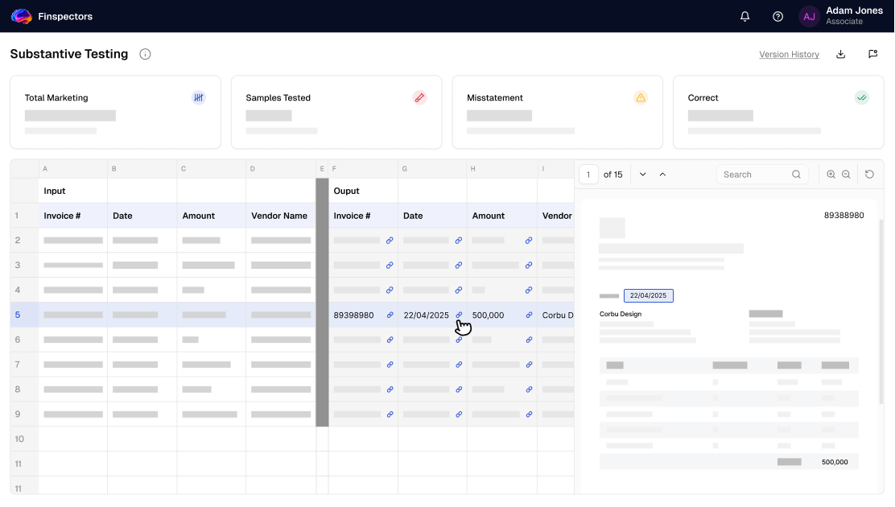Screen dimensions: 895x507
Task: Select cell with invoice number 89398980
Action: coord(363,315)
